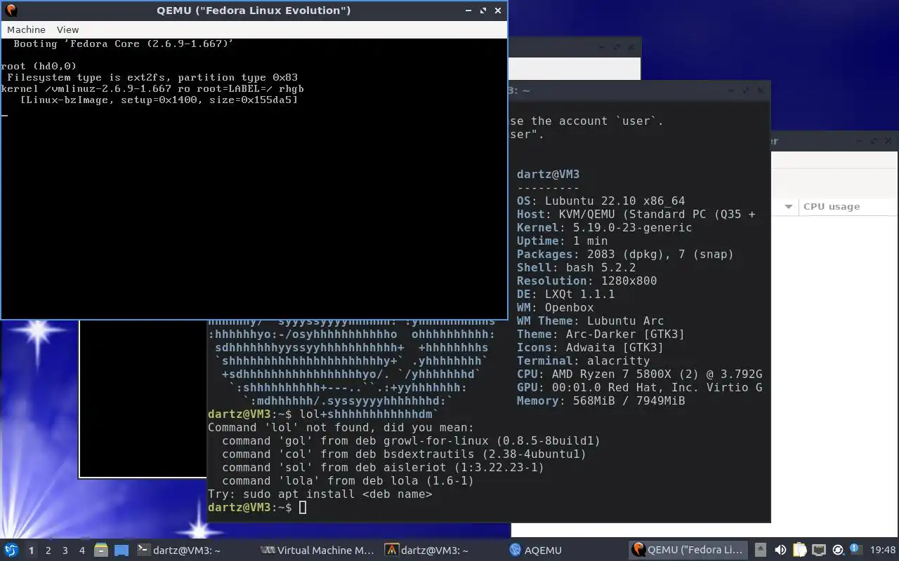Open the notification alert tray icon

point(855,550)
